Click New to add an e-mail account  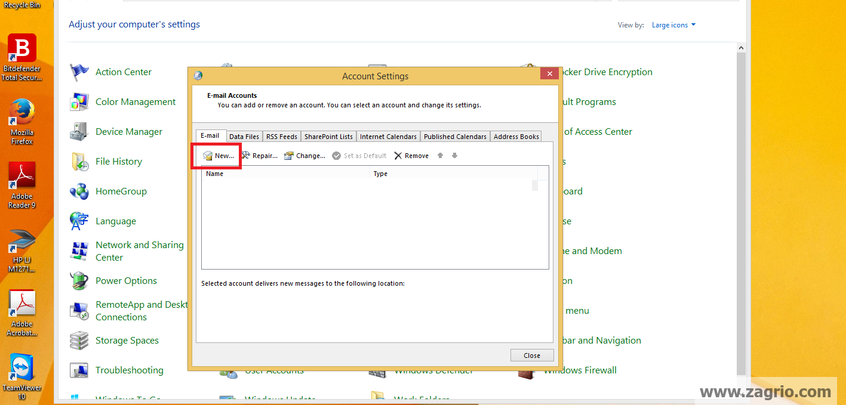(x=219, y=156)
